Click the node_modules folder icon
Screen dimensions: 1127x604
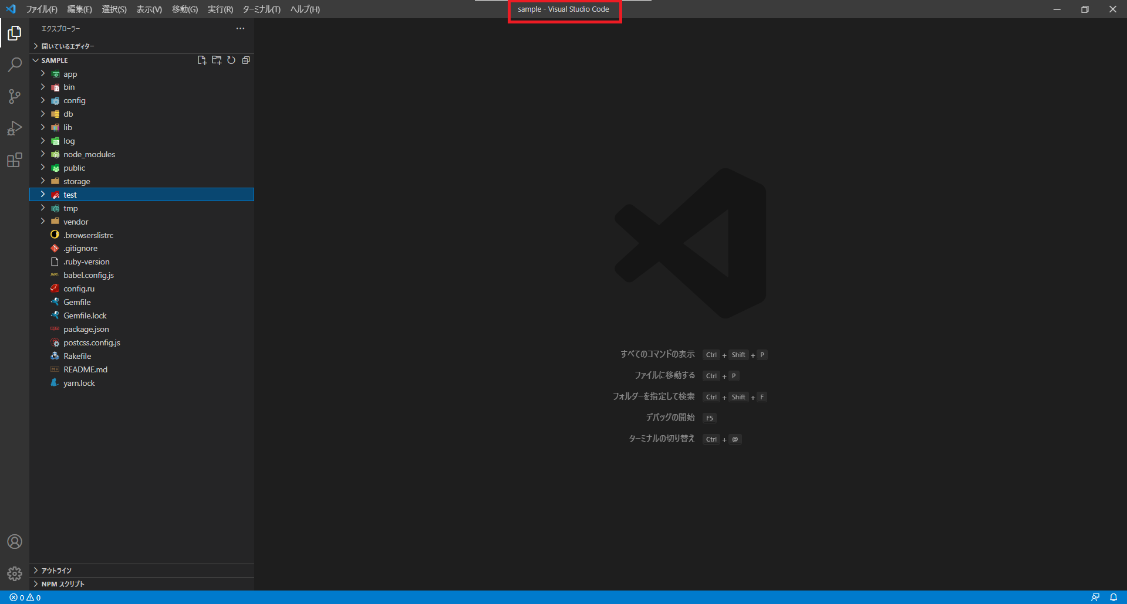coord(55,155)
